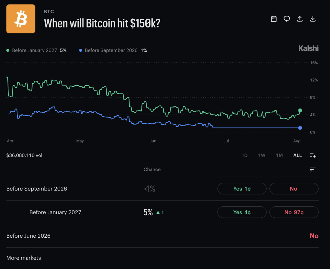Toggle Before September 2026 legend series
The height and width of the screenshot is (269, 330).
[113, 50]
